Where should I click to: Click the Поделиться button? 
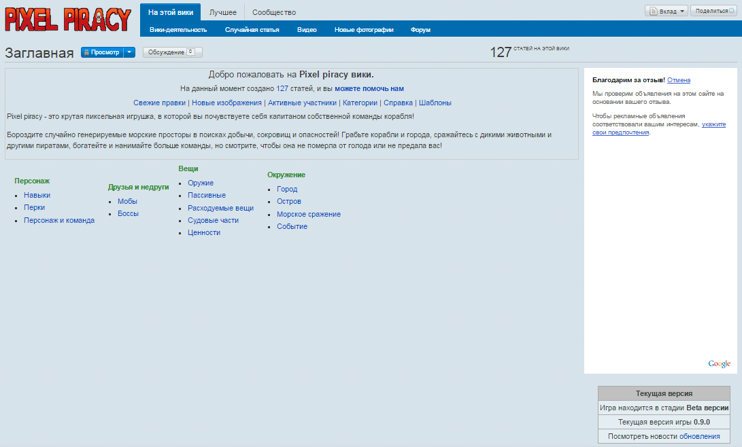point(713,11)
